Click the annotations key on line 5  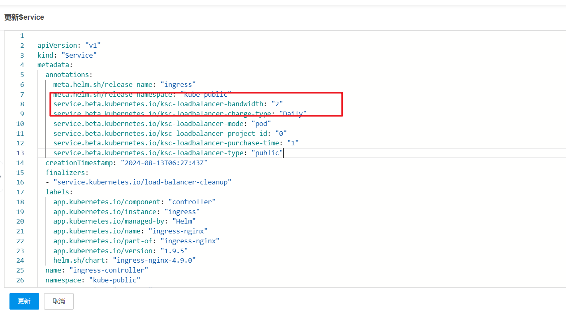pyautogui.click(x=68, y=75)
